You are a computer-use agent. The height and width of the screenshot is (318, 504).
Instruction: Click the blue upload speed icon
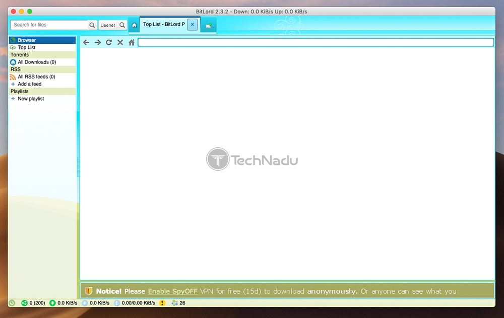(x=85, y=303)
